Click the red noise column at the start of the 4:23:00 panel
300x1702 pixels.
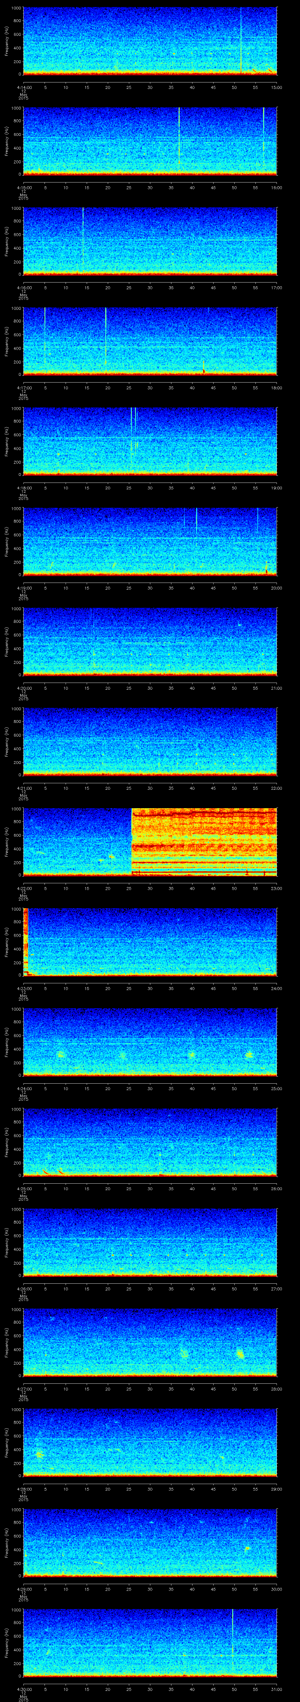tap(26, 943)
